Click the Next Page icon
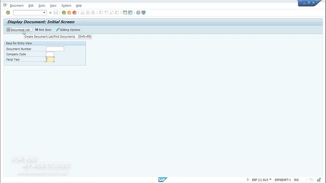Viewport: 326px width, 183px height. click(112, 13)
